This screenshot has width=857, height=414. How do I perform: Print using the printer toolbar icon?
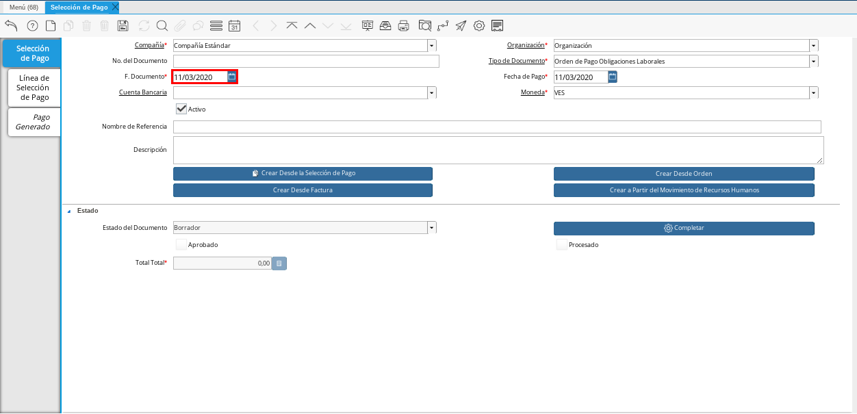pyautogui.click(x=404, y=26)
